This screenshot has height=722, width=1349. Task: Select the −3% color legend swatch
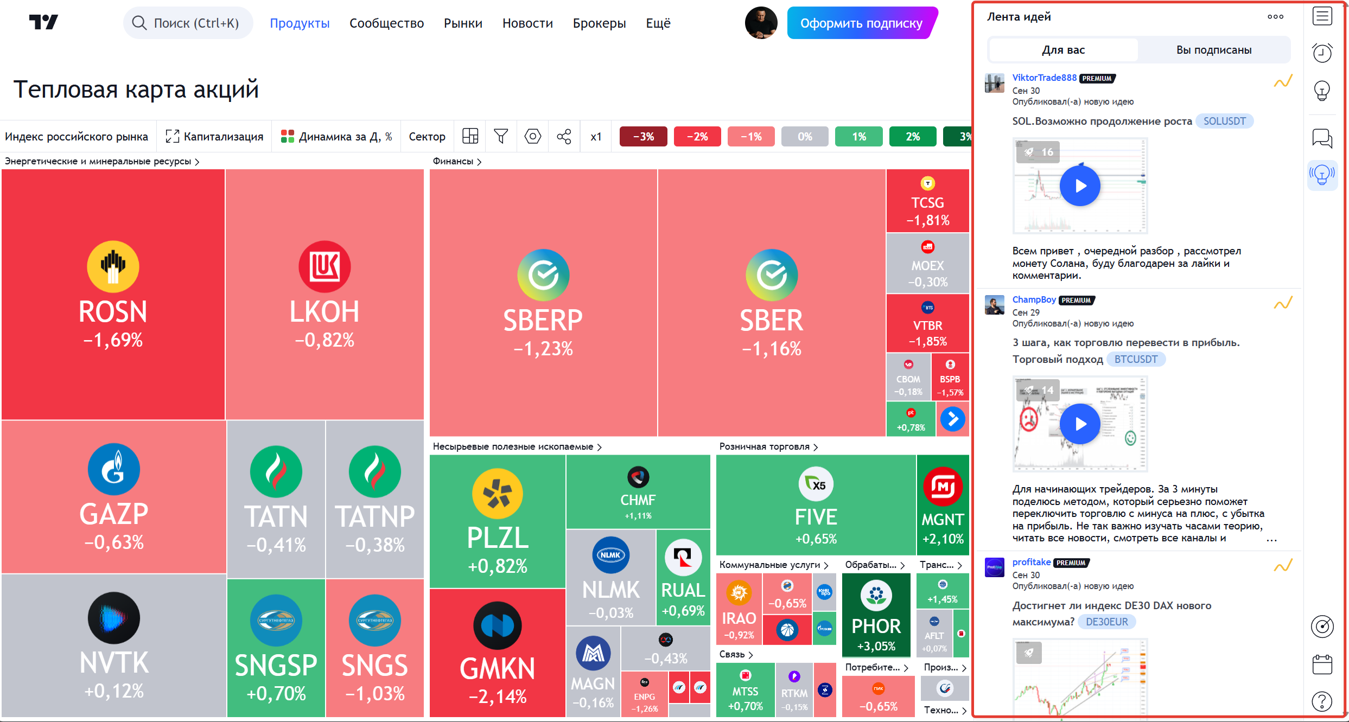coord(643,137)
